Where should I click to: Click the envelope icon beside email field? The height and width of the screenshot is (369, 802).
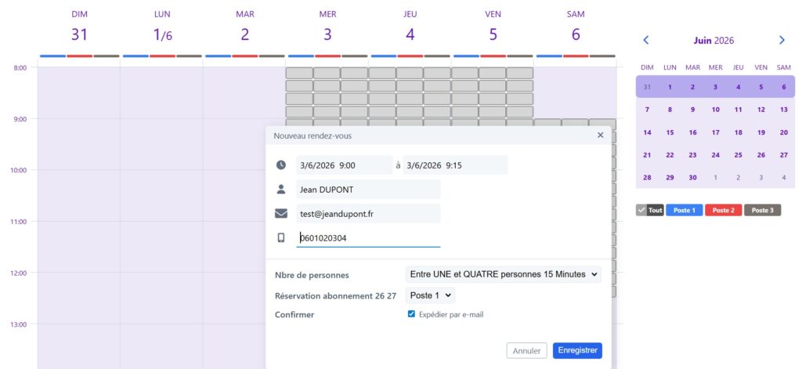[x=281, y=213]
